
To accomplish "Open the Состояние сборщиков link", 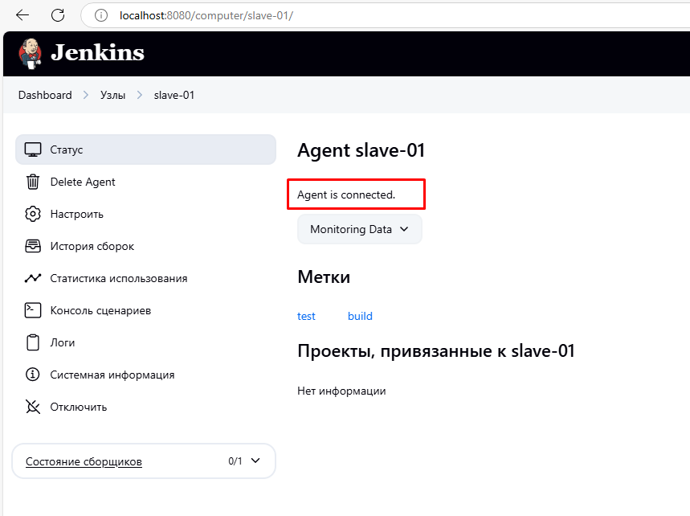I will (x=84, y=461).
